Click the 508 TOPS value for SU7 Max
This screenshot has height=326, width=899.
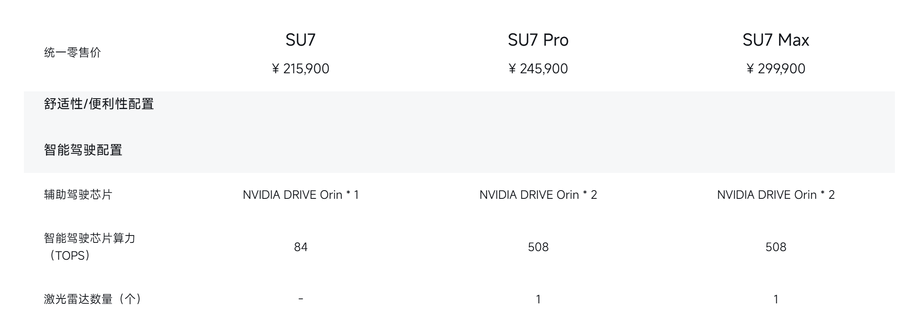[x=776, y=247]
